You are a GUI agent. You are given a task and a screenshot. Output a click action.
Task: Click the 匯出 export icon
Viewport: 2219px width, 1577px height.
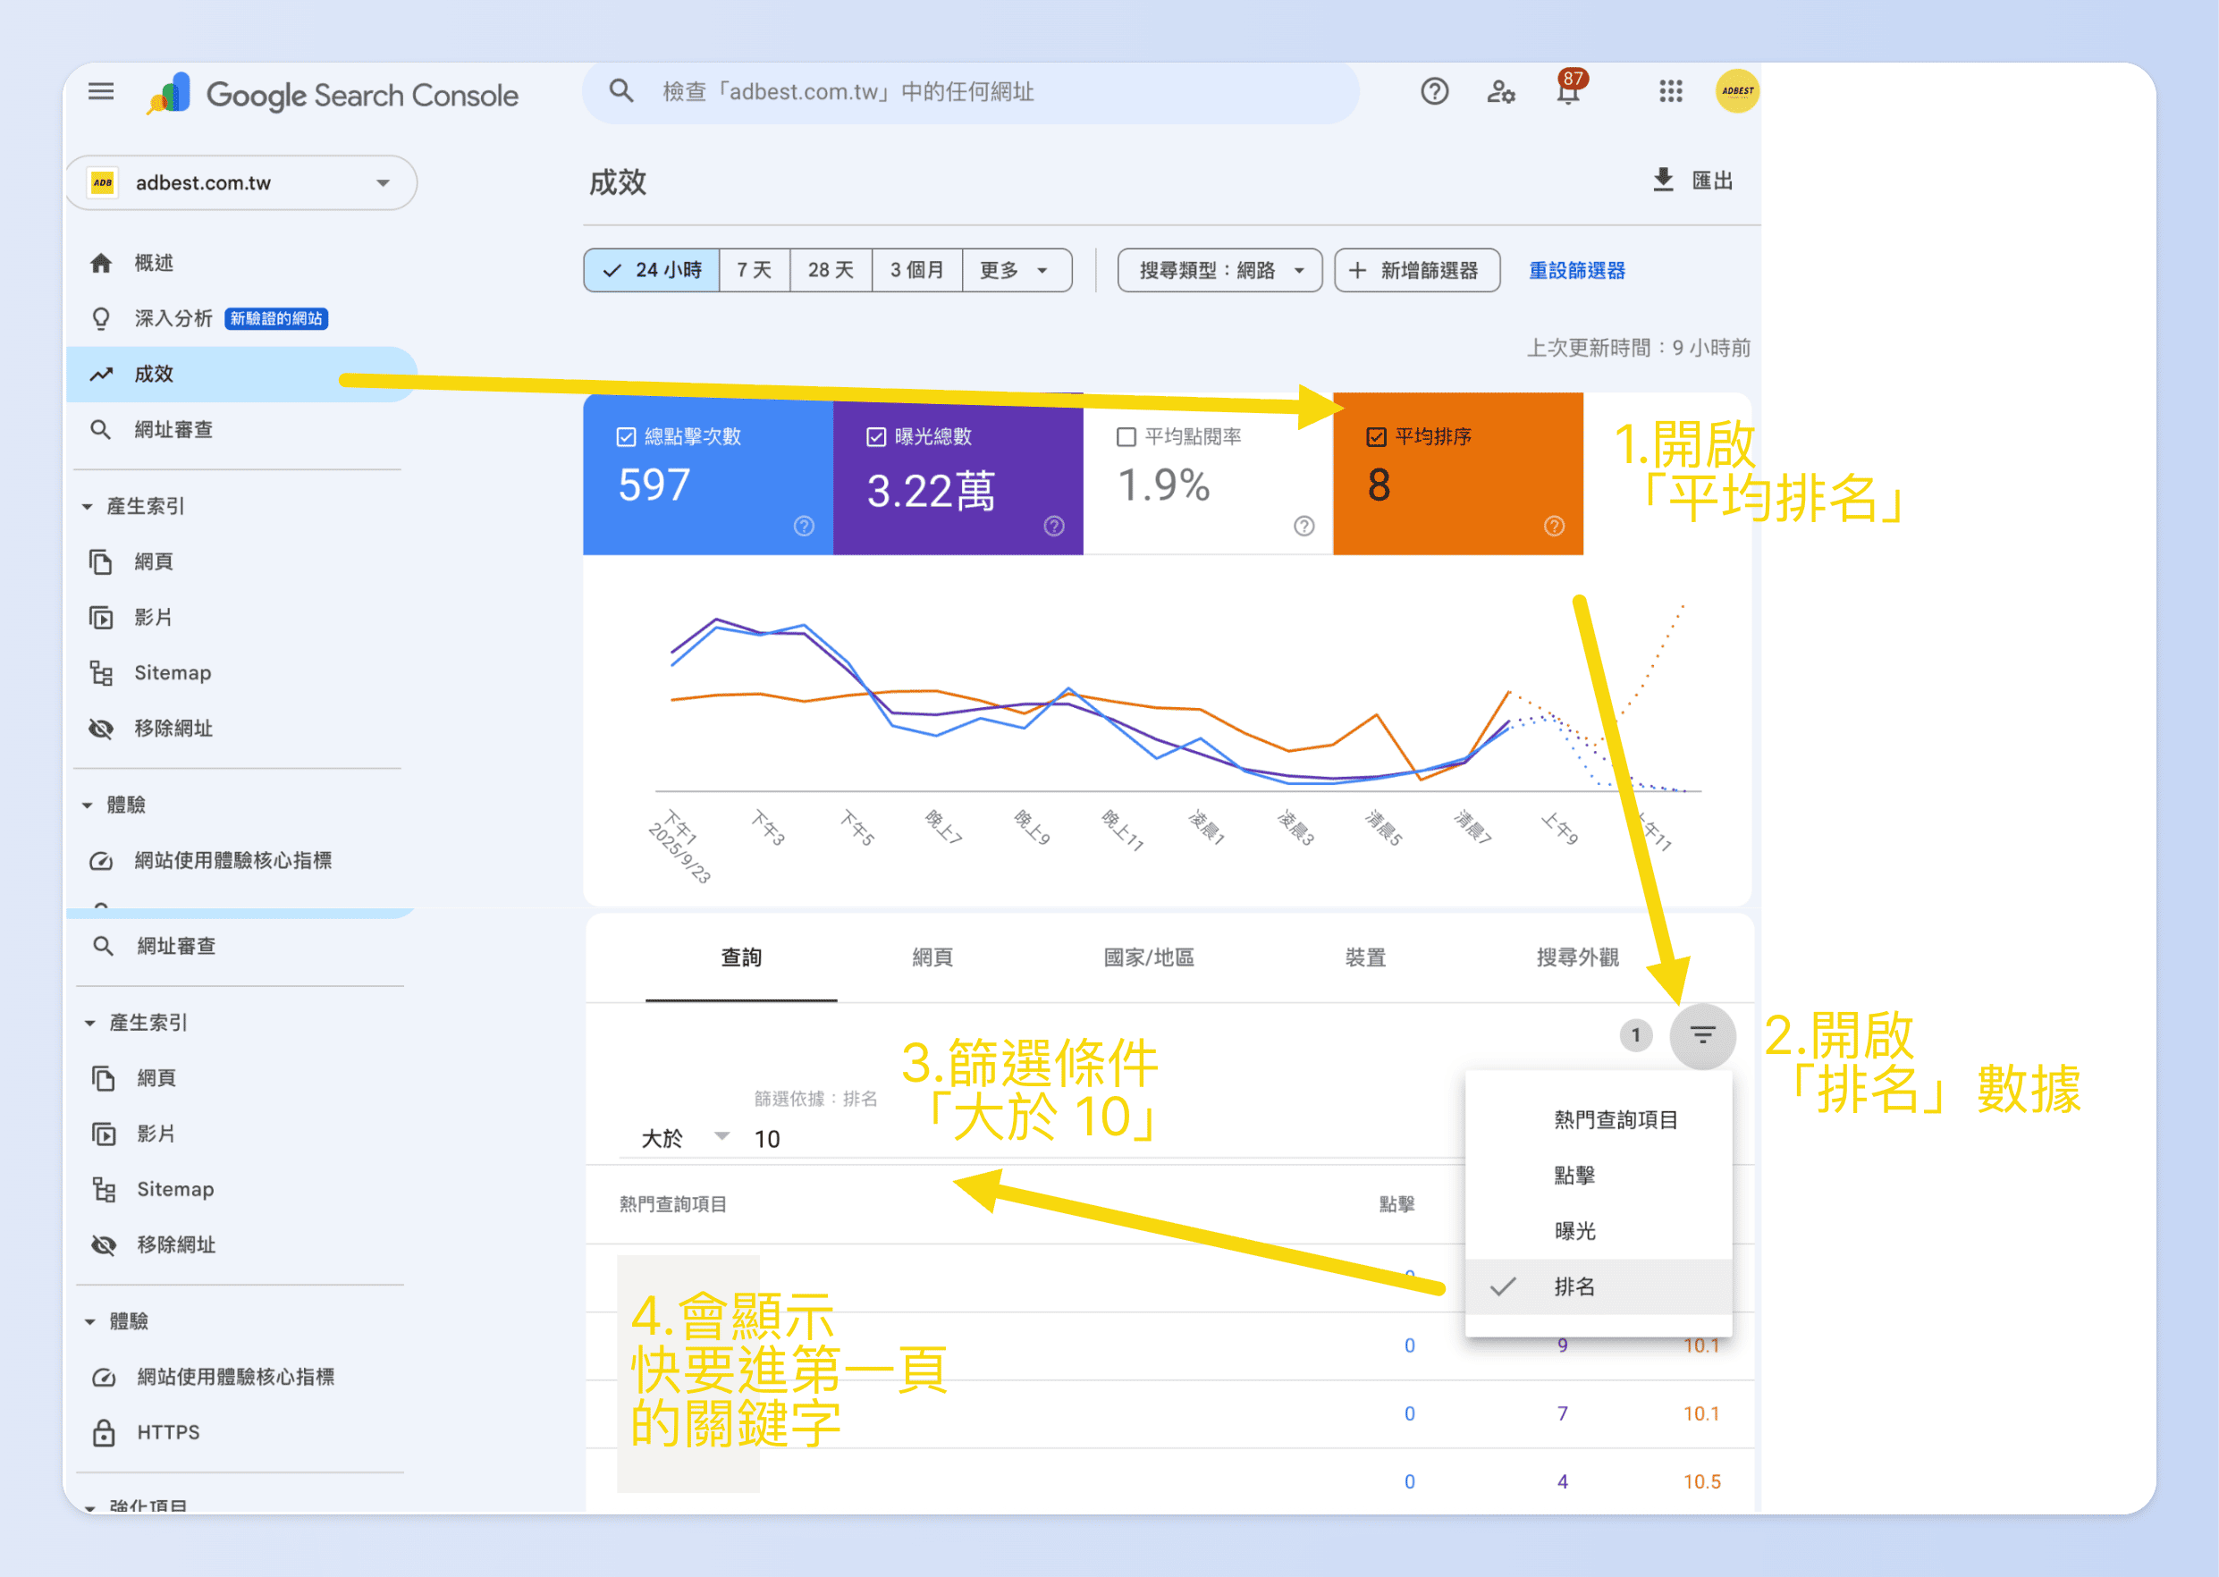tap(1663, 181)
